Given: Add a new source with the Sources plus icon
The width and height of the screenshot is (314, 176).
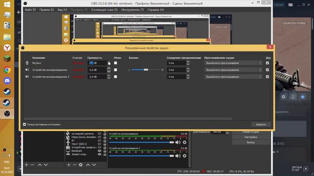Looking at the screenshot, I should click(69, 165).
